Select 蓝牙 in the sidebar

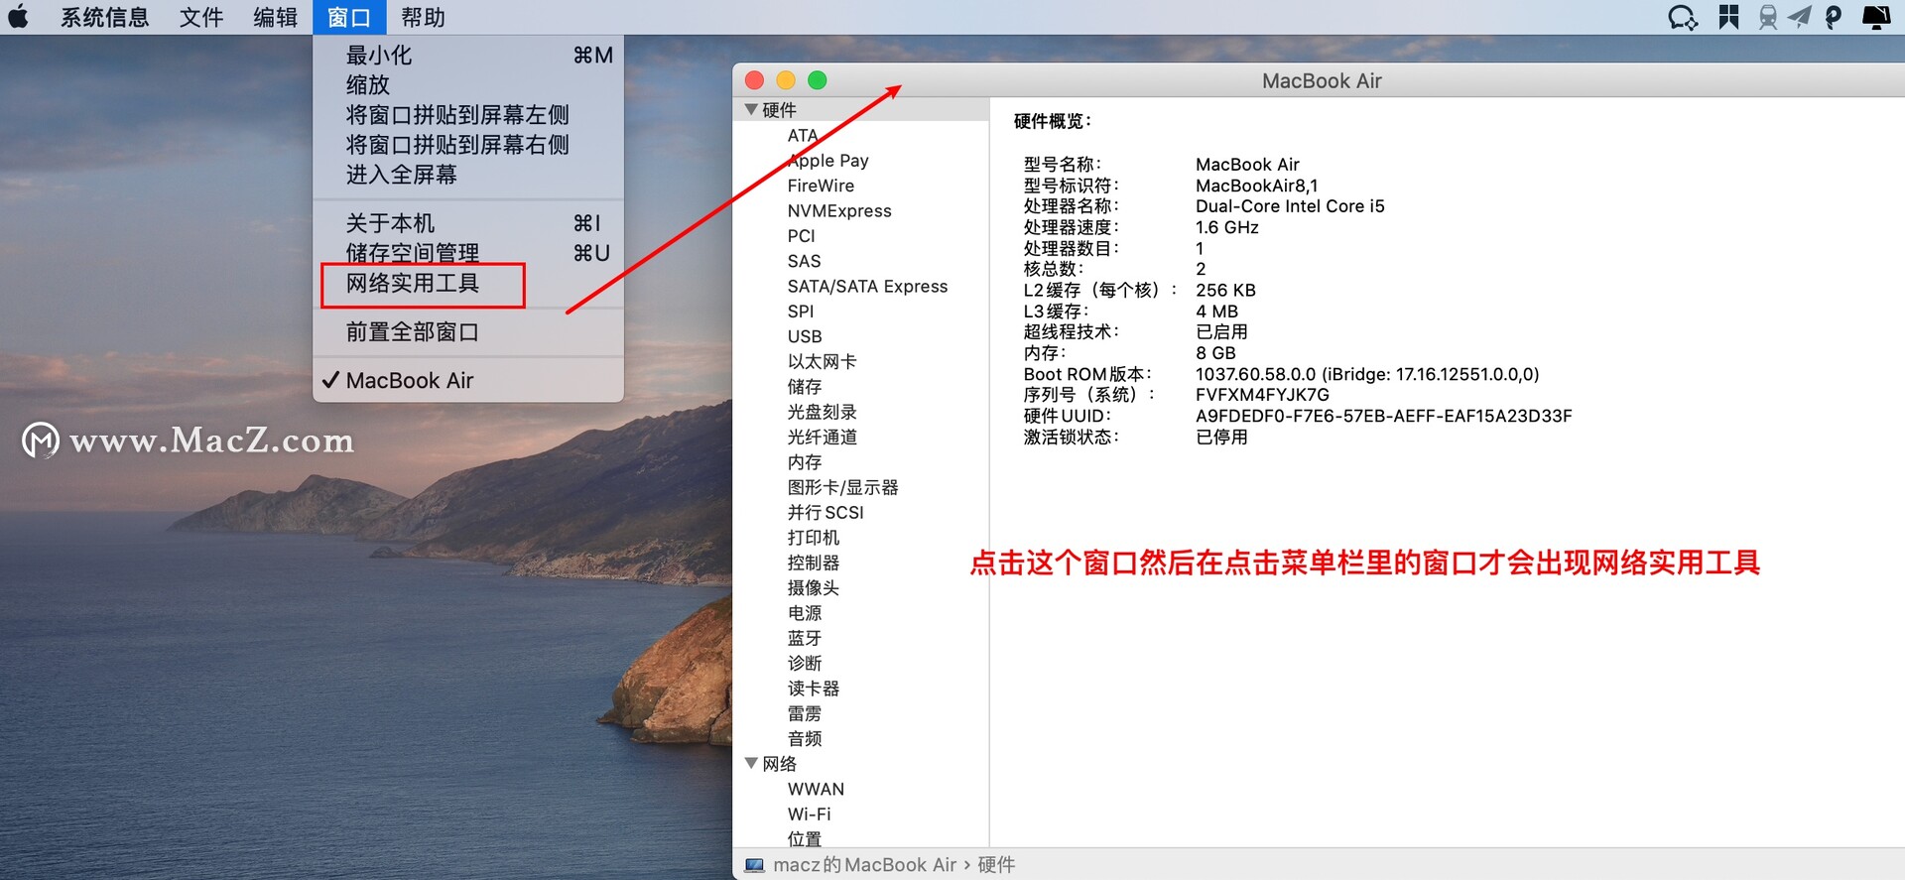click(x=805, y=638)
